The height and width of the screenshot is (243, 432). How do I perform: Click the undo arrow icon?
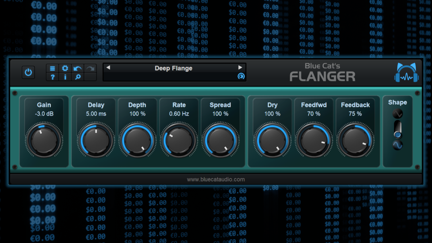77,68
